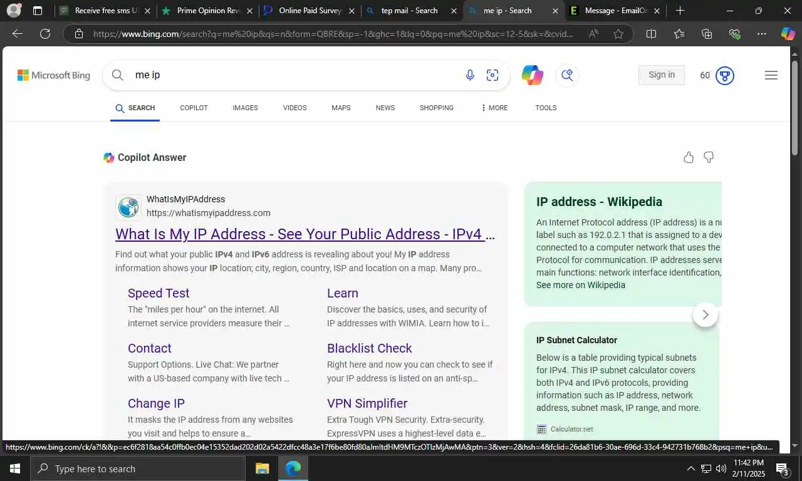This screenshot has height=481, width=802.
Task: Show hidden system tray icons
Action: (691, 468)
